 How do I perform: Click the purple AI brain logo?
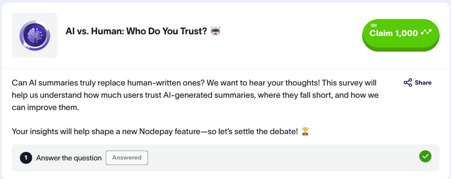pyautogui.click(x=35, y=36)
